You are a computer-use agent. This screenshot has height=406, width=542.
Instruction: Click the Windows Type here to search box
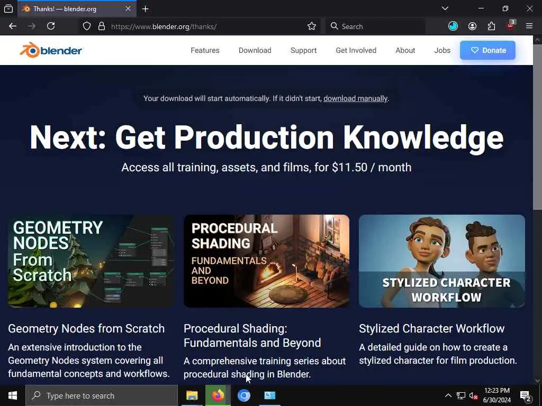(x=101, y=395)
